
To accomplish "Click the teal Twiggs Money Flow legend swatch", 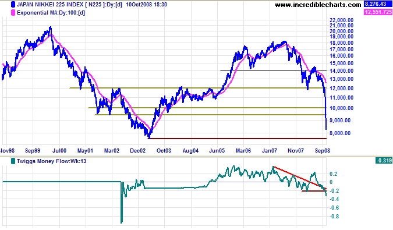I will 13,161.
